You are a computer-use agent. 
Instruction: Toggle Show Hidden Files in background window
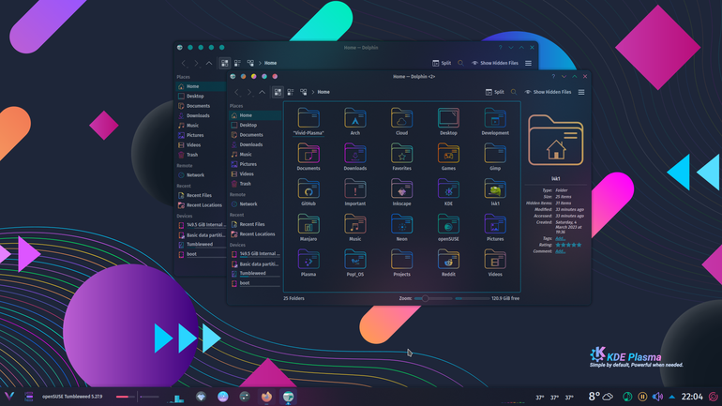495,63
